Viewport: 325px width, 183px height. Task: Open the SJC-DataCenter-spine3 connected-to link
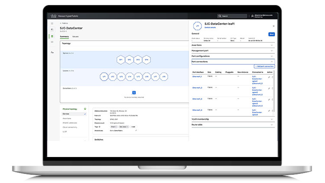coord(257,102)
